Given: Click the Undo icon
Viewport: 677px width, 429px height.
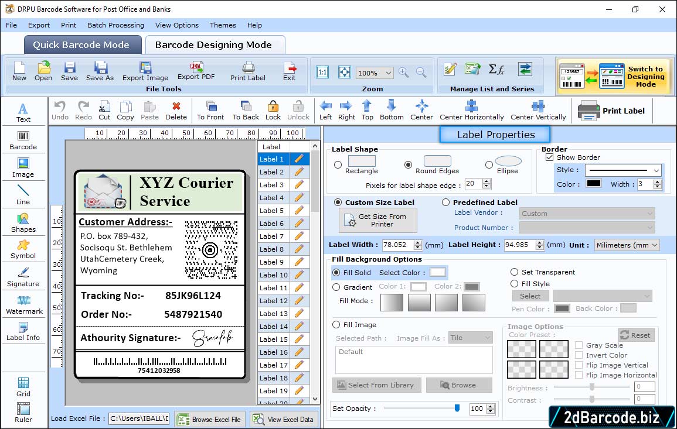Looking at the screenshot, I should pos(60,111).
